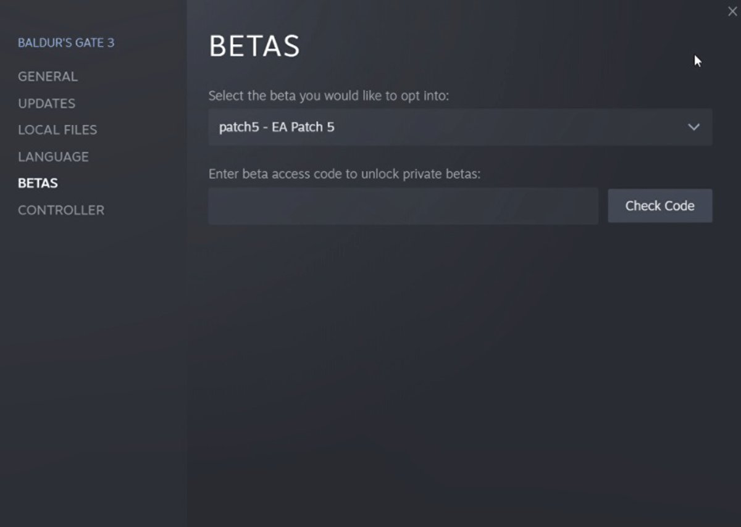Click empty space right of BETAS heading
Viewport: 741px width, 527px height.
494,46
